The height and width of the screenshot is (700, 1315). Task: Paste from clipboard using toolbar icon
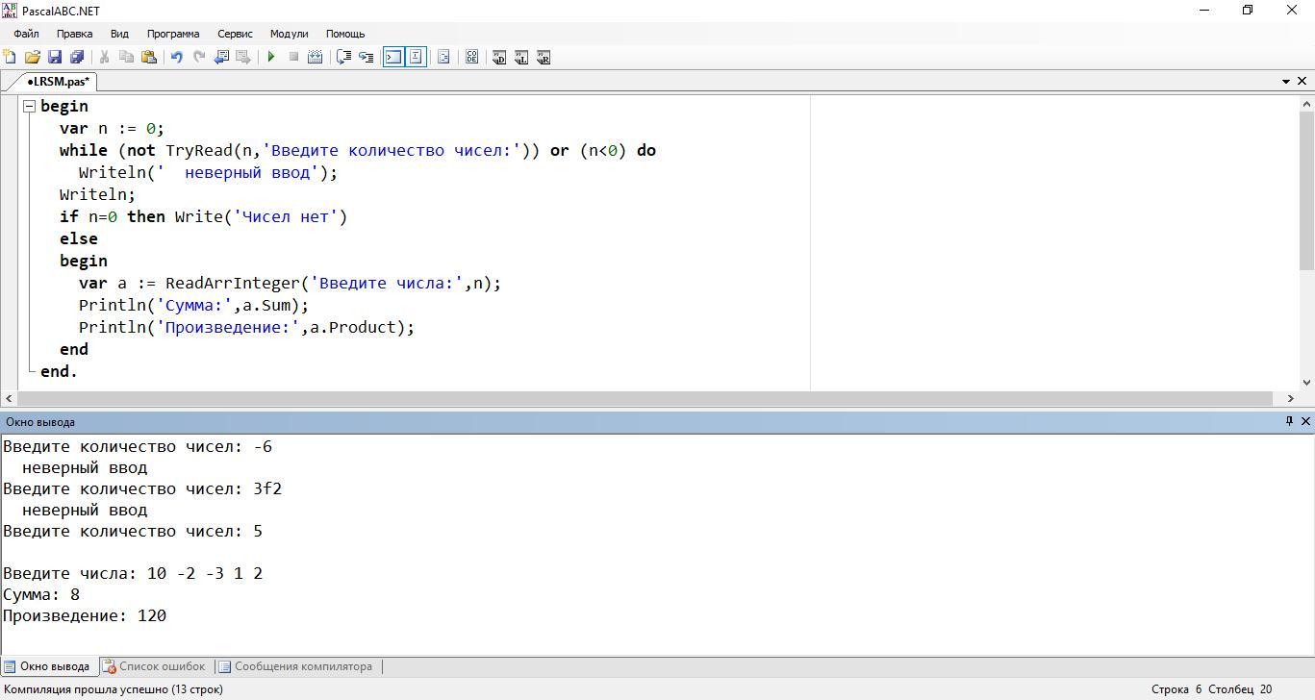(x=149, y=58)
